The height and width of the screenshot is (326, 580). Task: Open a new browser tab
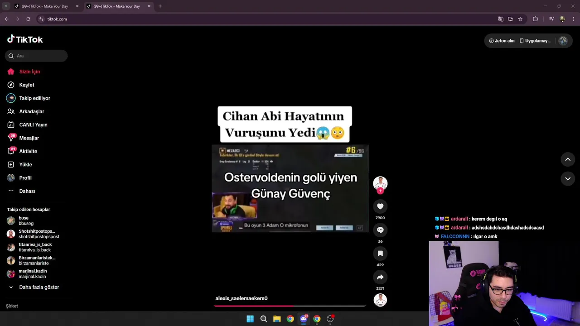point(160,6)
